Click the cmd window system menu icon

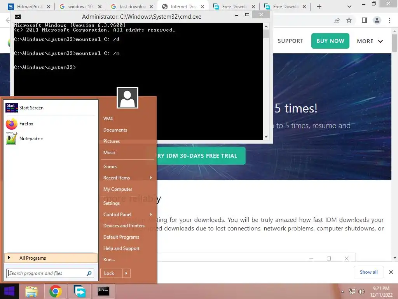coord(18,17)
